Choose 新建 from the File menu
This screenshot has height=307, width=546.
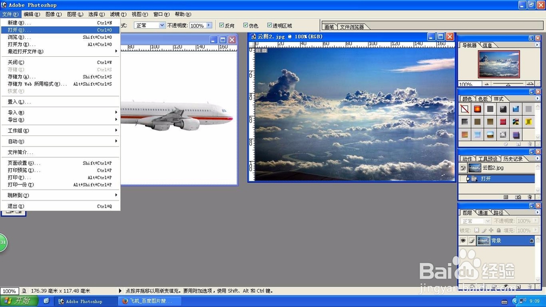tap(60, 22)
